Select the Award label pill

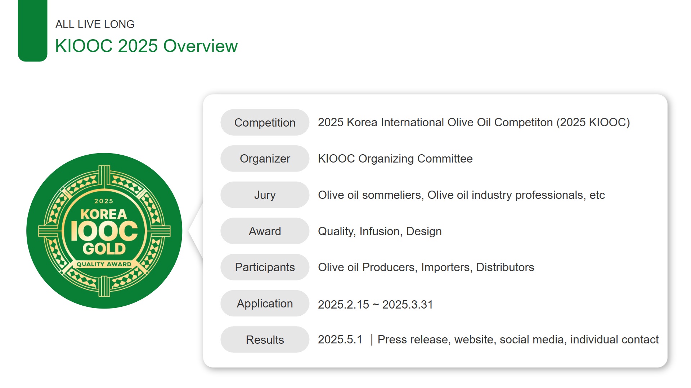(x=265, y=231)
